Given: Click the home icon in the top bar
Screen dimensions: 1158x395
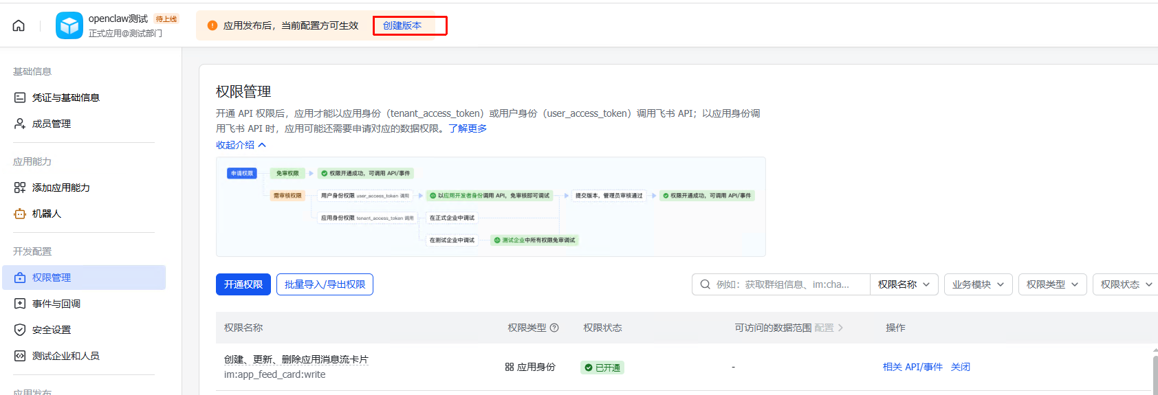Looking at the screenshot, I should (19, 25).
